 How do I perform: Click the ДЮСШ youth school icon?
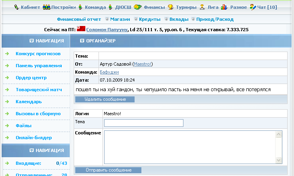(x=111, y=7)
